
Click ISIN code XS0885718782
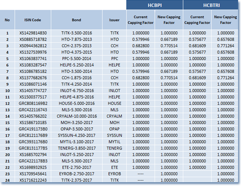point(33,39)
